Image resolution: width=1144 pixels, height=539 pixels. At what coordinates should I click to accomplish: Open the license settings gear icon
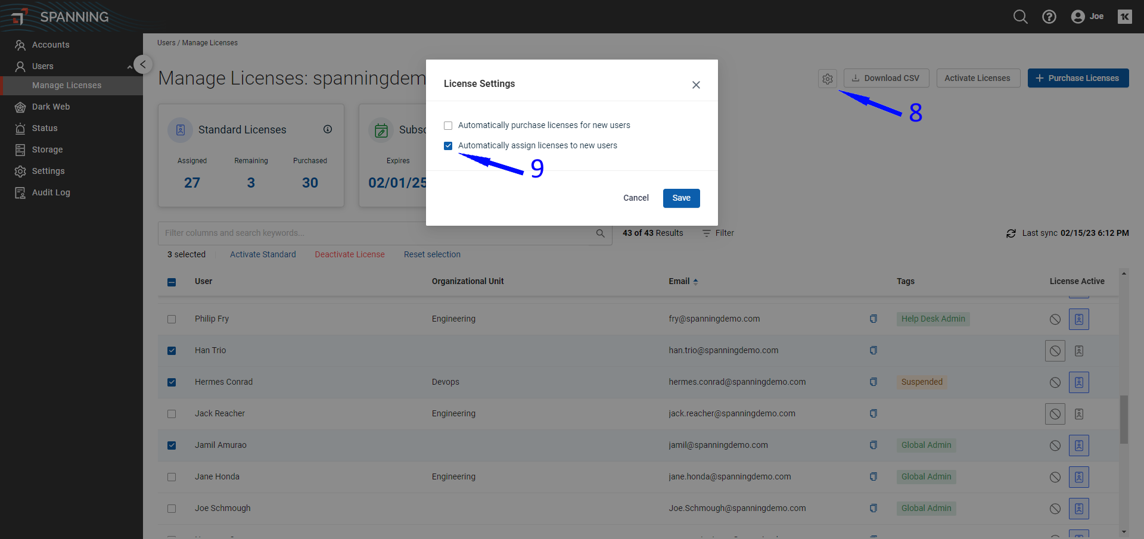828,79
